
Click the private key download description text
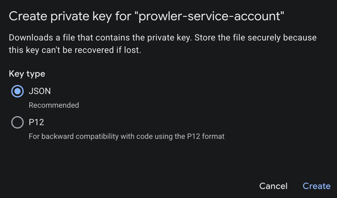[x=162, y=44]
